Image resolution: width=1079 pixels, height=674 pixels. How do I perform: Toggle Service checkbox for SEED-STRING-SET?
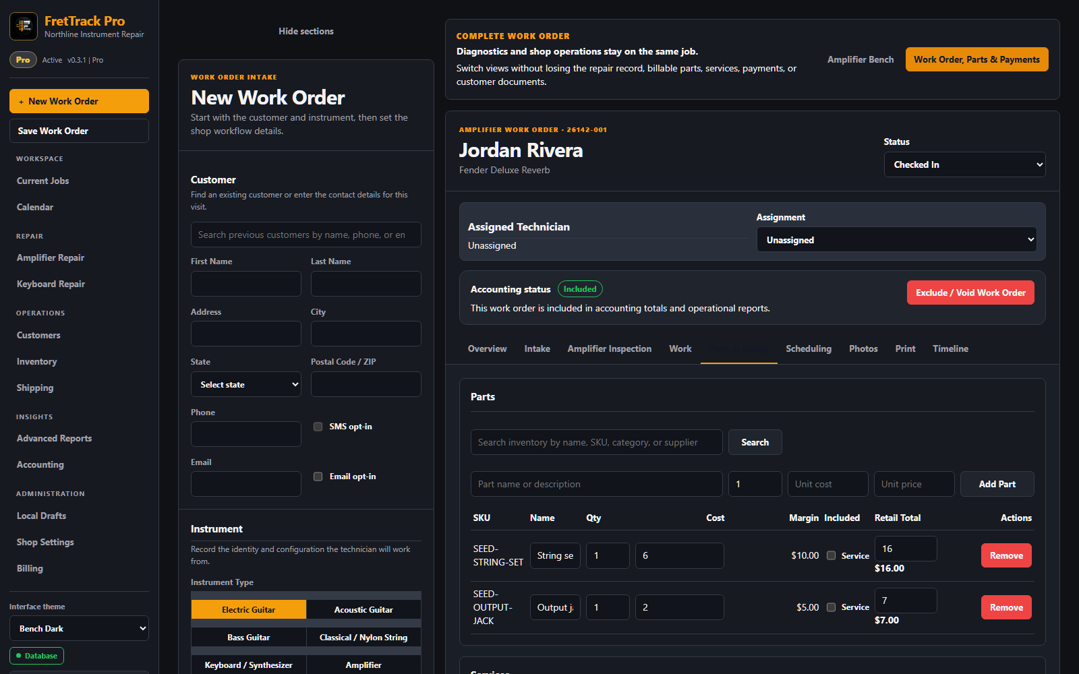[x=831, y=555]
